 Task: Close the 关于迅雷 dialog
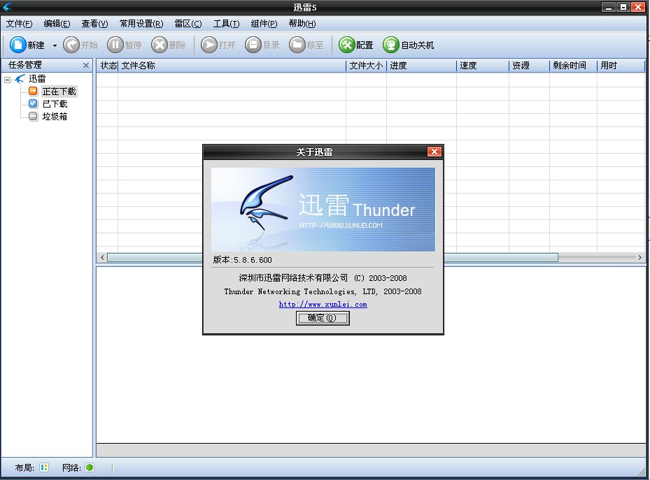click(x=434, y=152)
